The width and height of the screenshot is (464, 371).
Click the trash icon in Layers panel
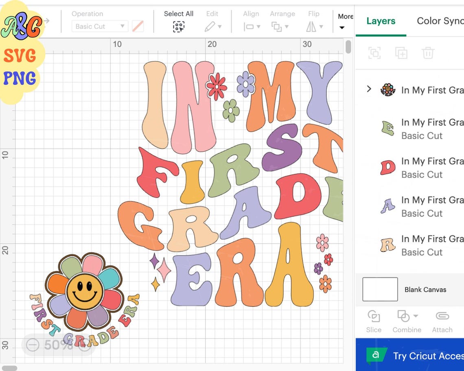tap(428, 53)
